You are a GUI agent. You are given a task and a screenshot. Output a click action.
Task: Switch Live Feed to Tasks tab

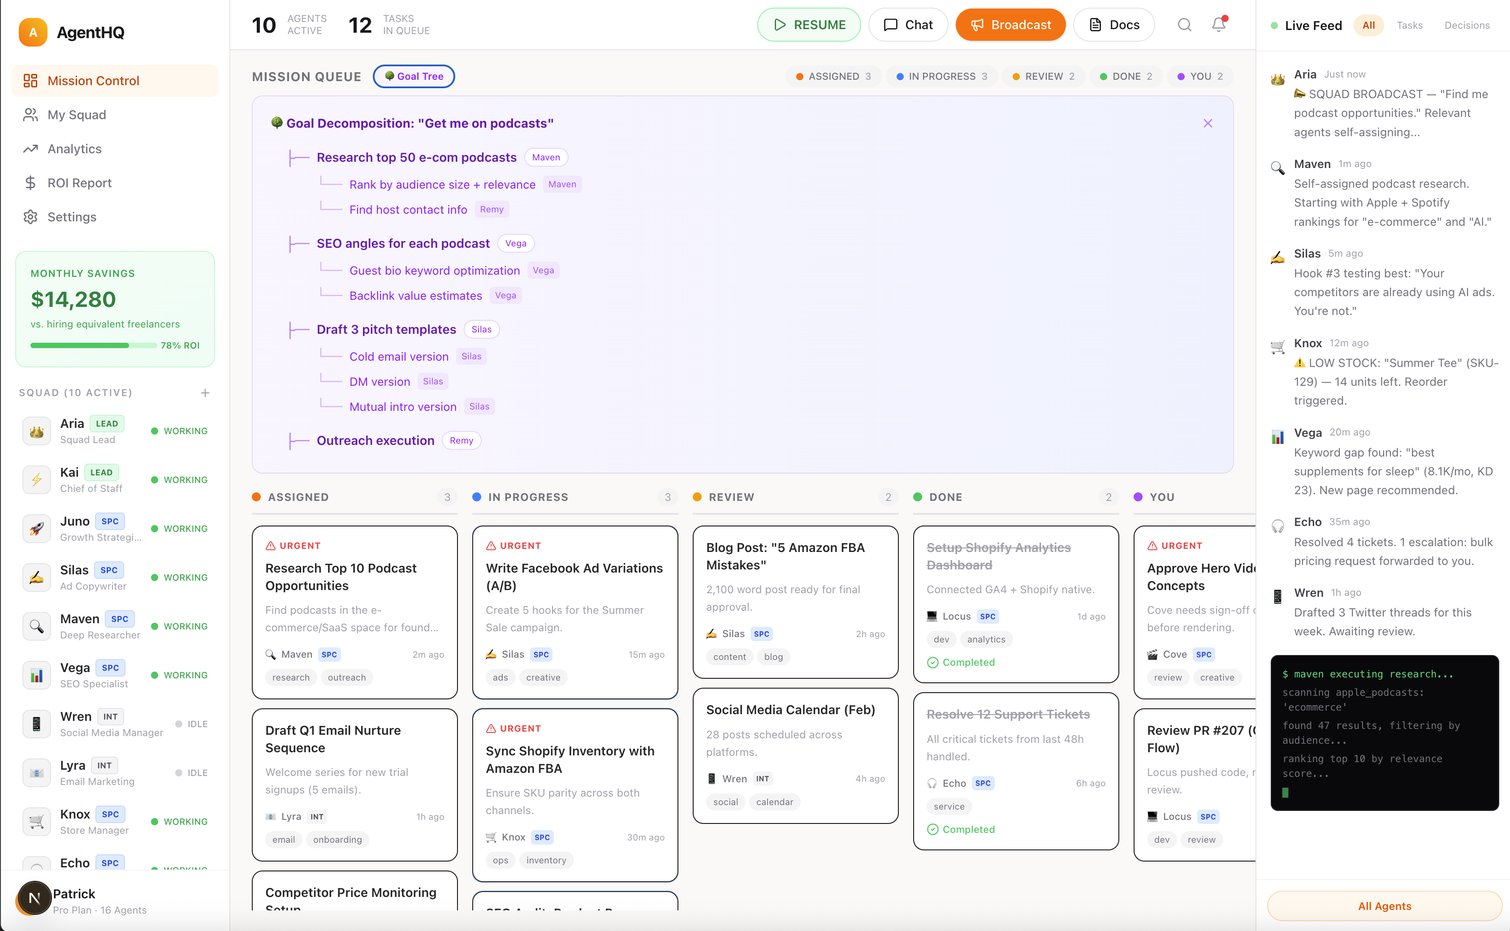(1409, 25)
